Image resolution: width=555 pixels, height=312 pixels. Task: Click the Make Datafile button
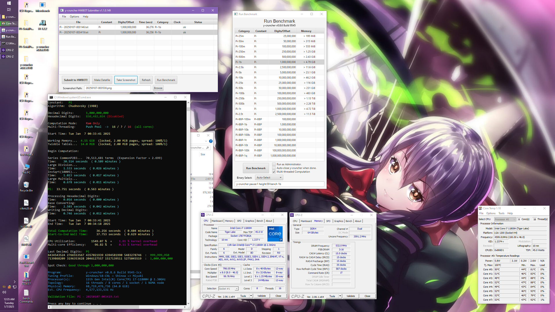coord(102,80)
